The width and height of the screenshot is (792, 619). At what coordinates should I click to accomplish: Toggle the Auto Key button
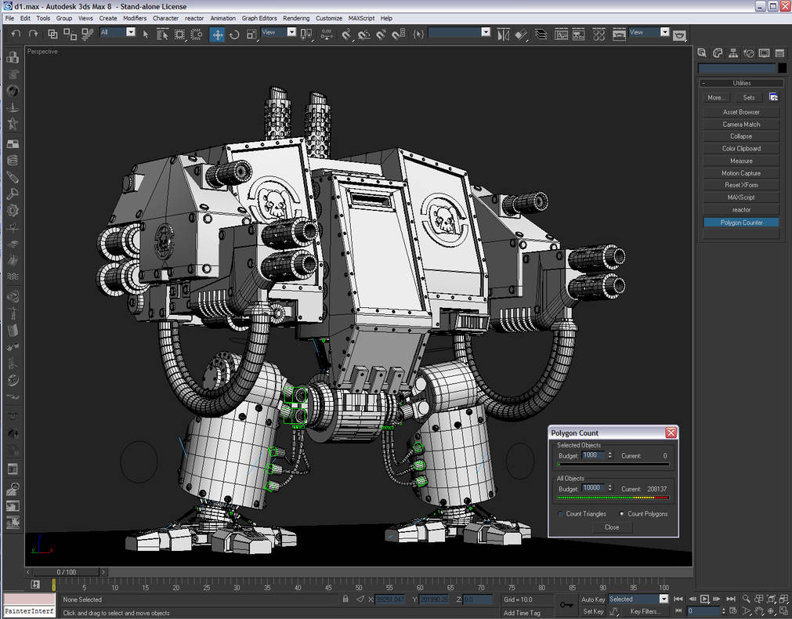coord(592,599)
